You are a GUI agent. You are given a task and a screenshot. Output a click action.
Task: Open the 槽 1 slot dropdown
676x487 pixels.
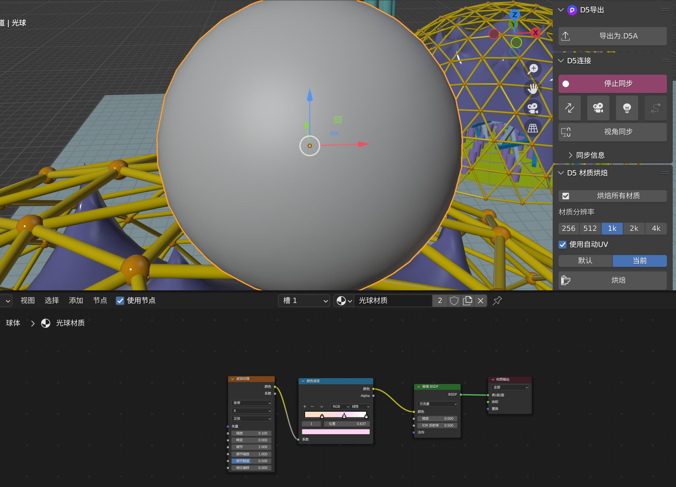coord(304,301)
